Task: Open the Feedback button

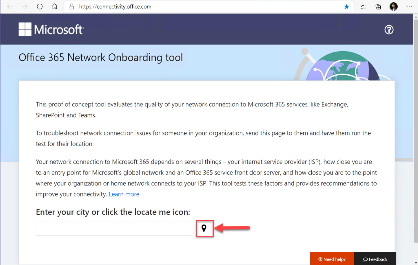Action: (375, 259)
